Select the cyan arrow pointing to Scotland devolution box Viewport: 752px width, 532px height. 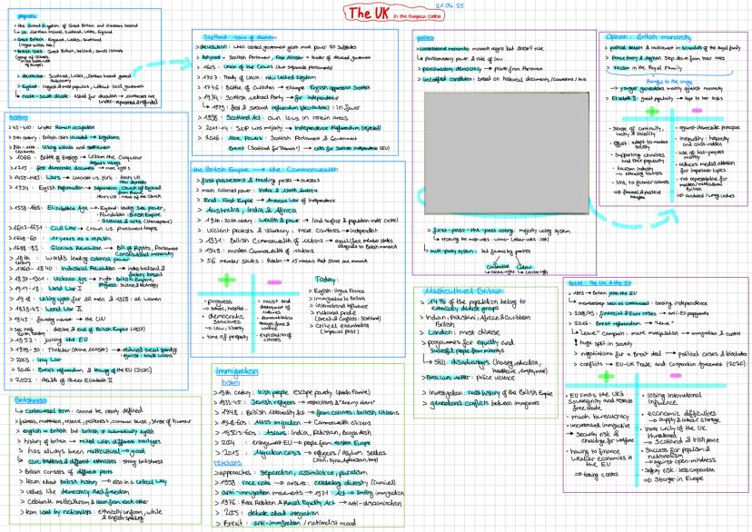pyautogui.click(x=163, y=64)
